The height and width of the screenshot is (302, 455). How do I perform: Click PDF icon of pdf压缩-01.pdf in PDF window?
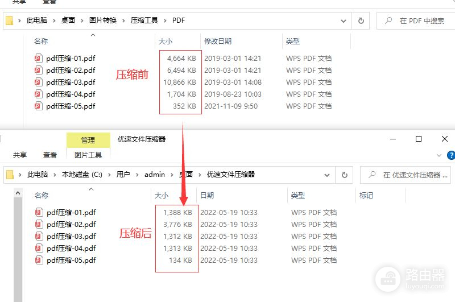(x=39, y=59)
